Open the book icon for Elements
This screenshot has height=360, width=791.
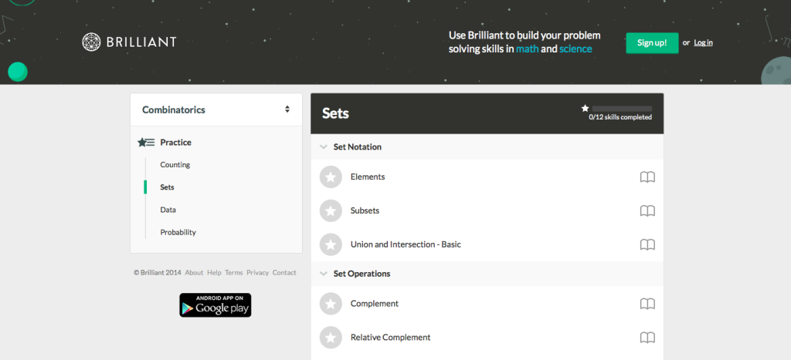pyautogui.click(x=647, y=177)
